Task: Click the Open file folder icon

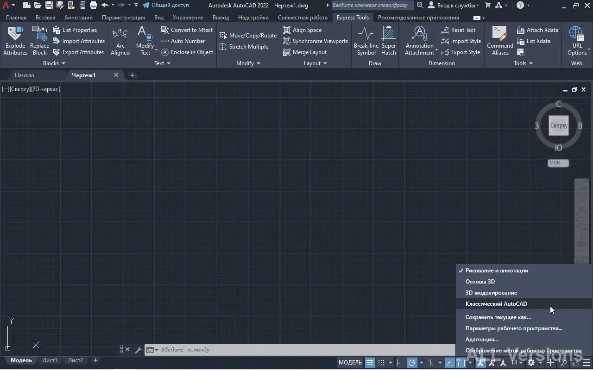Action: (38, 6)
